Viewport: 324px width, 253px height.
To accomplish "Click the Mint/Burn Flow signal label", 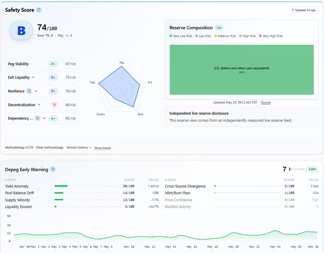I will (x=178, y=193).
